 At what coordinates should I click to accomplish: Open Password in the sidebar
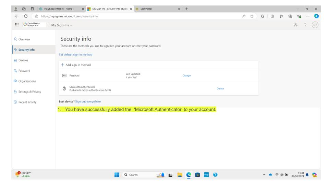[x=34, y=71]
